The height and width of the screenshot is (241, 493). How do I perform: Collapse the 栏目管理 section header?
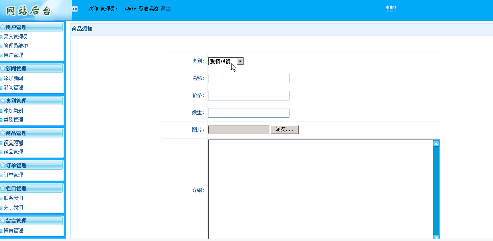click(32, 188)
